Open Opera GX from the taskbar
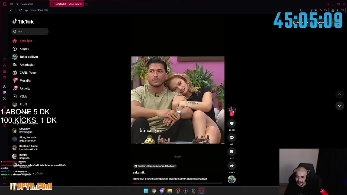This screenshot has width=347, height=195. tap(201, 191)
